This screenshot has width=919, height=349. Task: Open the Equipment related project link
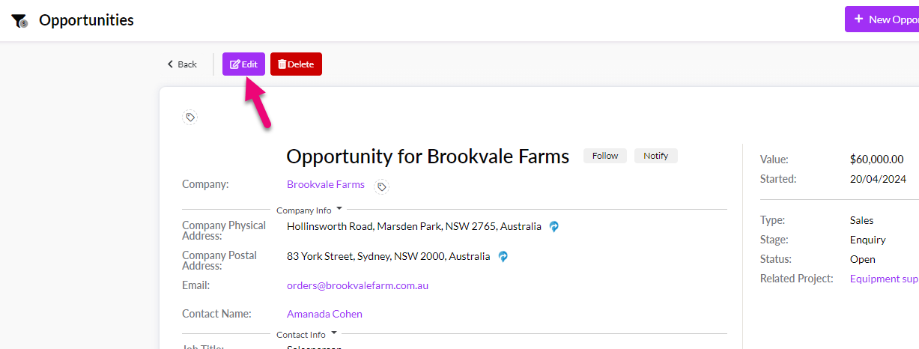click(x=884, y=279)
